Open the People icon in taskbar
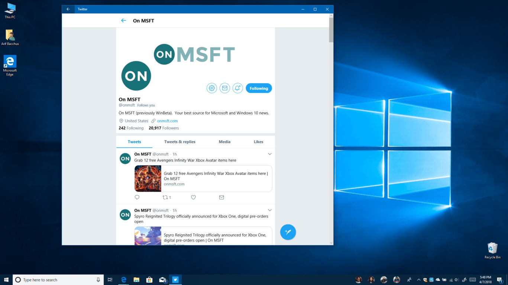The image size is (508, 285). click(409, 280)
